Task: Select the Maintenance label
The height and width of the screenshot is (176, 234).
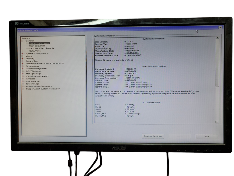Action: [33, 81]
